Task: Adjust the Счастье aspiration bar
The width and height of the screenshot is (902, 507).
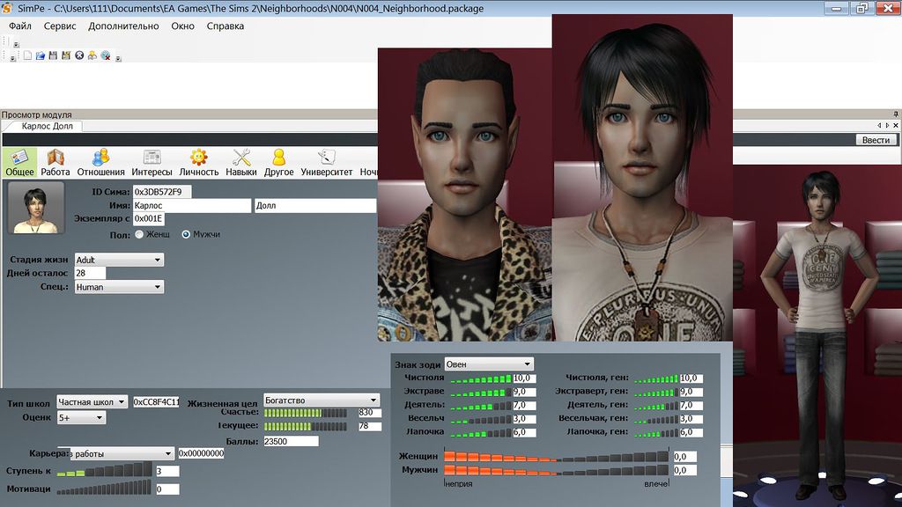Action: click(306, 413)
